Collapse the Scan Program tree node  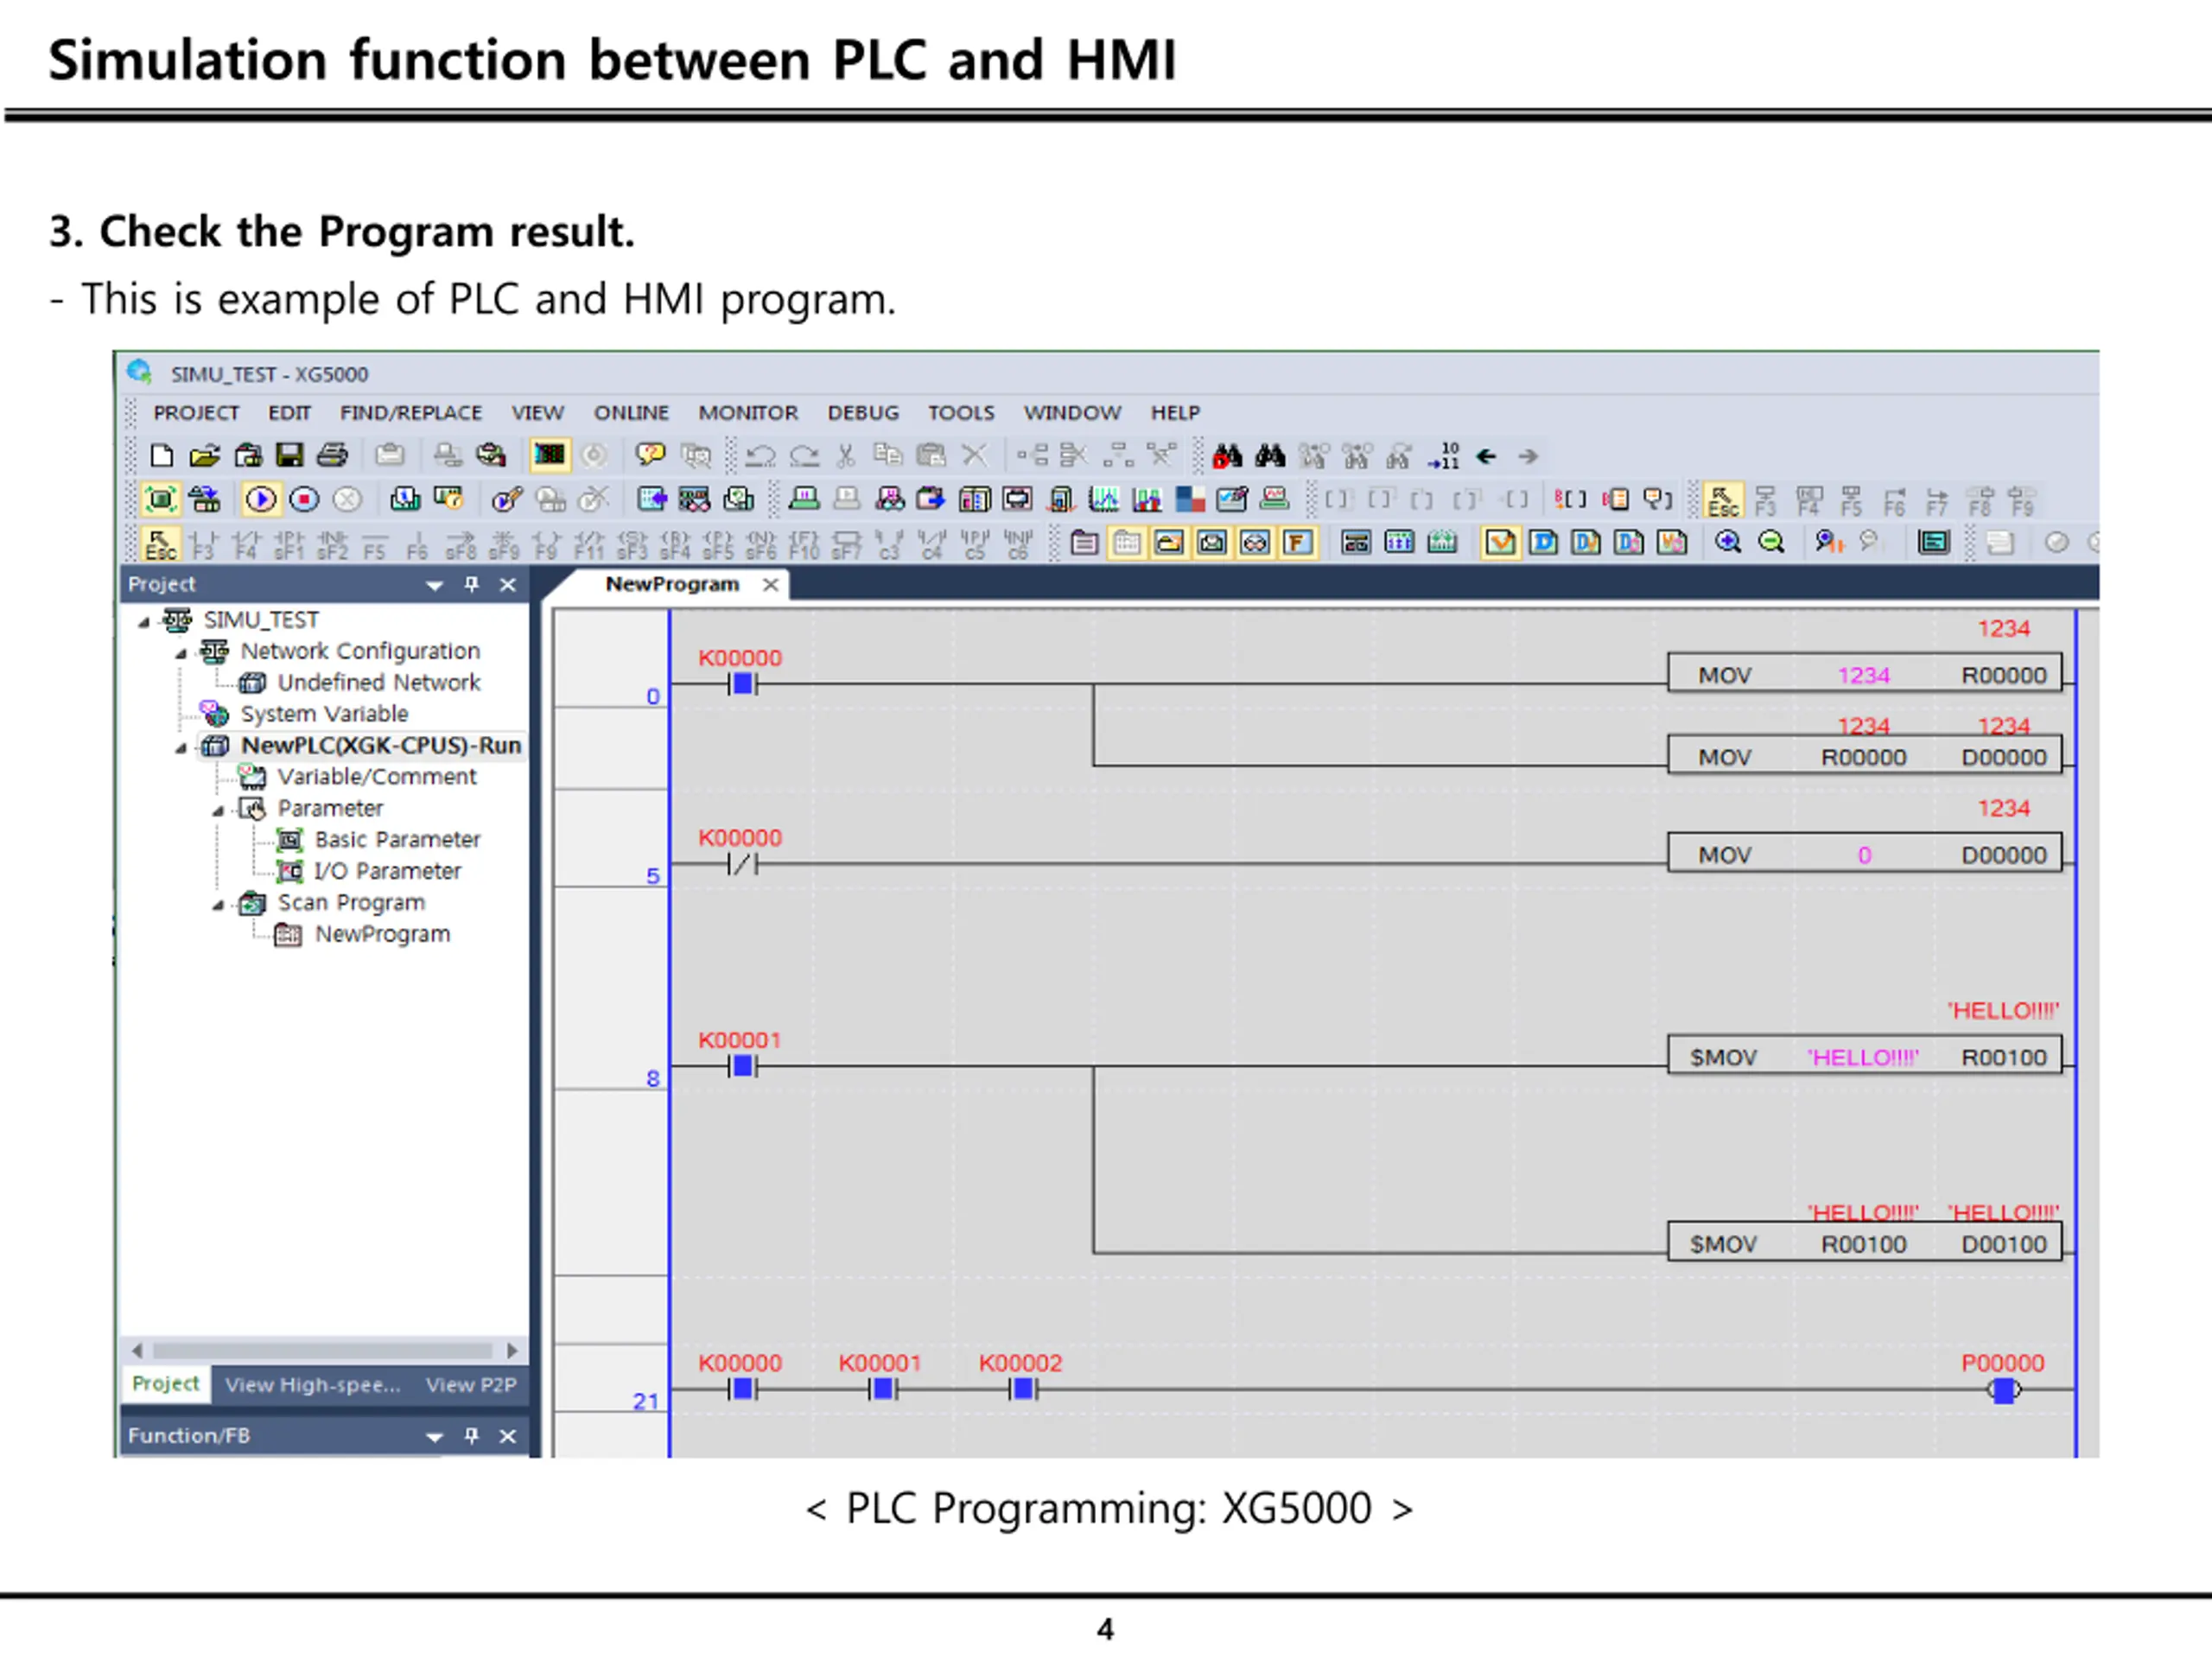[218, 905]
